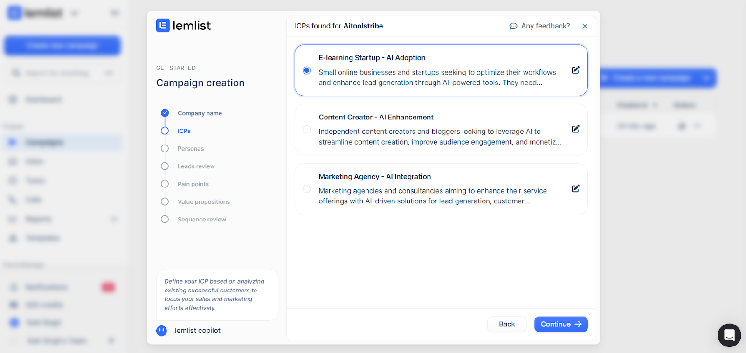Click the Back button
The height and width of the screenshot is (353, 746).
click(507, 324)
